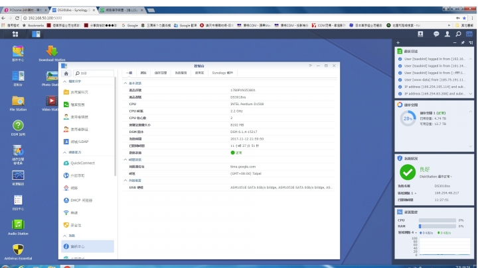This screenshot has height=268, width=478.
Task: Open the LAN dropdown in system status widget
Action: pyautogui.click(x=415, y=193)
